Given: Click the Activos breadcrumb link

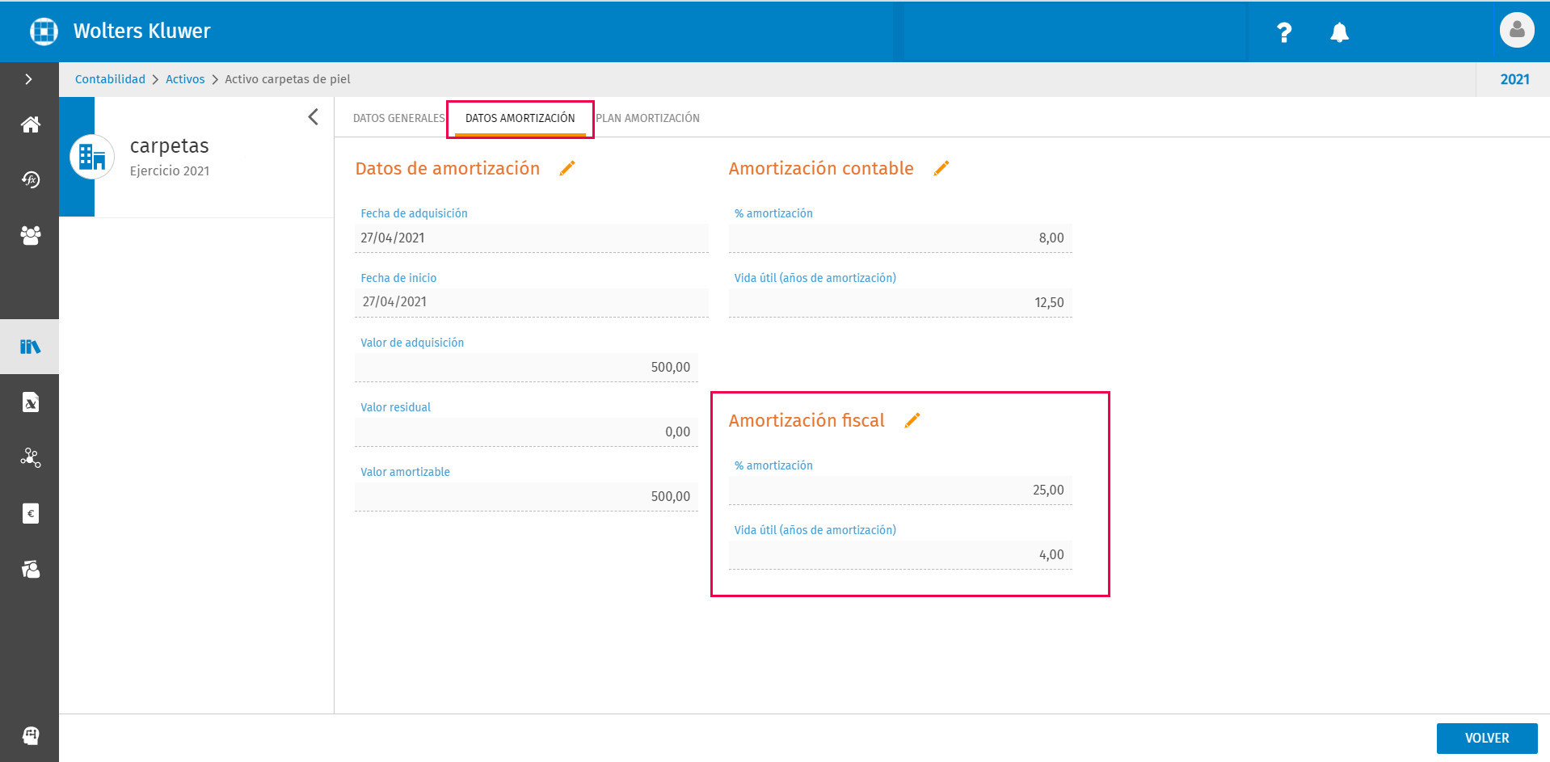Looking at the screenshot, I should pos(185,79).
